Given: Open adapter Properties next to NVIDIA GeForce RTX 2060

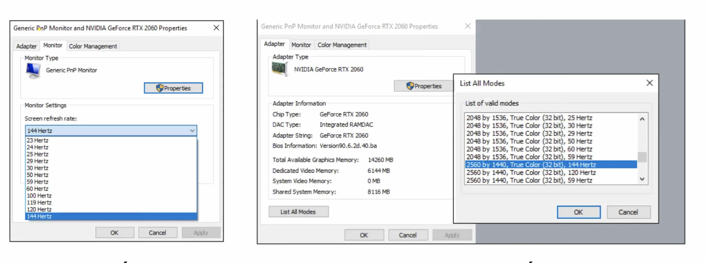Looking at the screenshot, I should point(424,86).
